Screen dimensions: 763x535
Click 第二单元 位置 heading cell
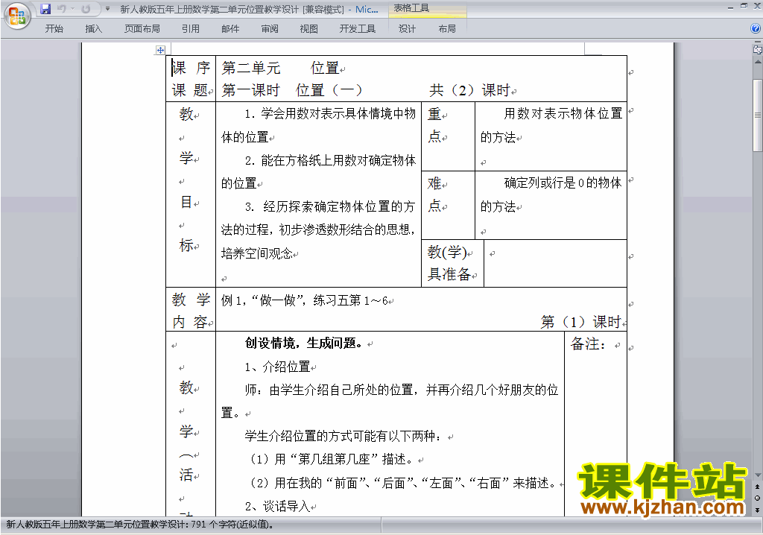pos(281,68)
